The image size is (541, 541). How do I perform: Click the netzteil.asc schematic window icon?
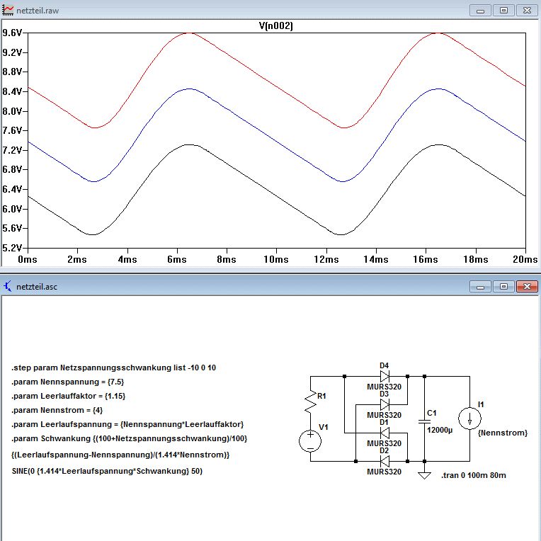tap(7, 286)
